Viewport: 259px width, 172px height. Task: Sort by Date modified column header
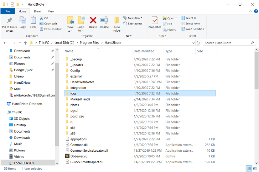tap(144, 51)
